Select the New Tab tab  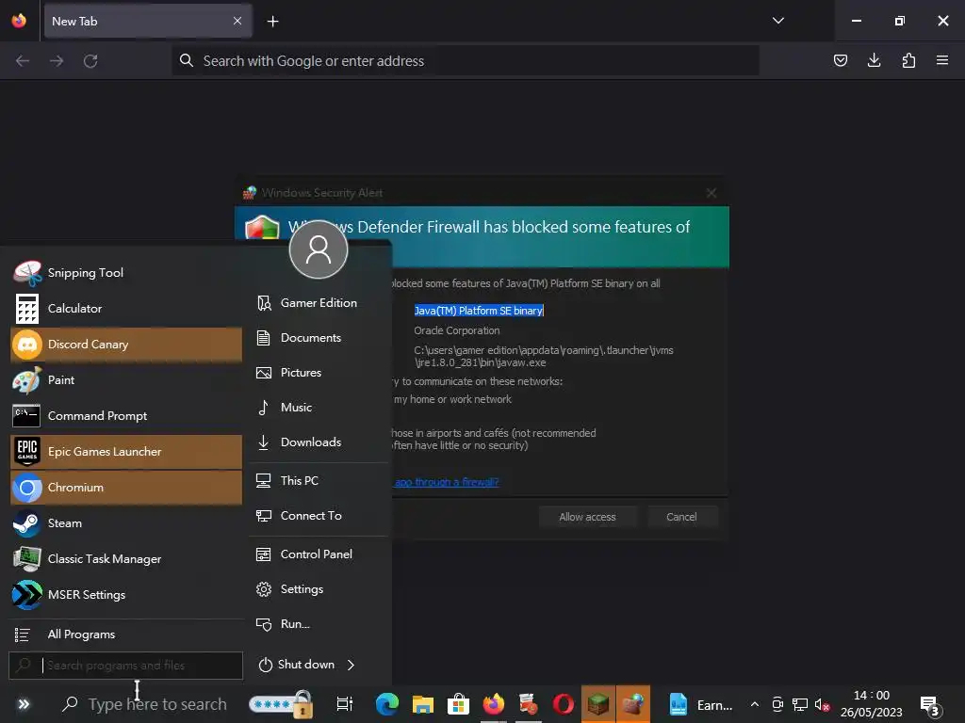point(148,21)
